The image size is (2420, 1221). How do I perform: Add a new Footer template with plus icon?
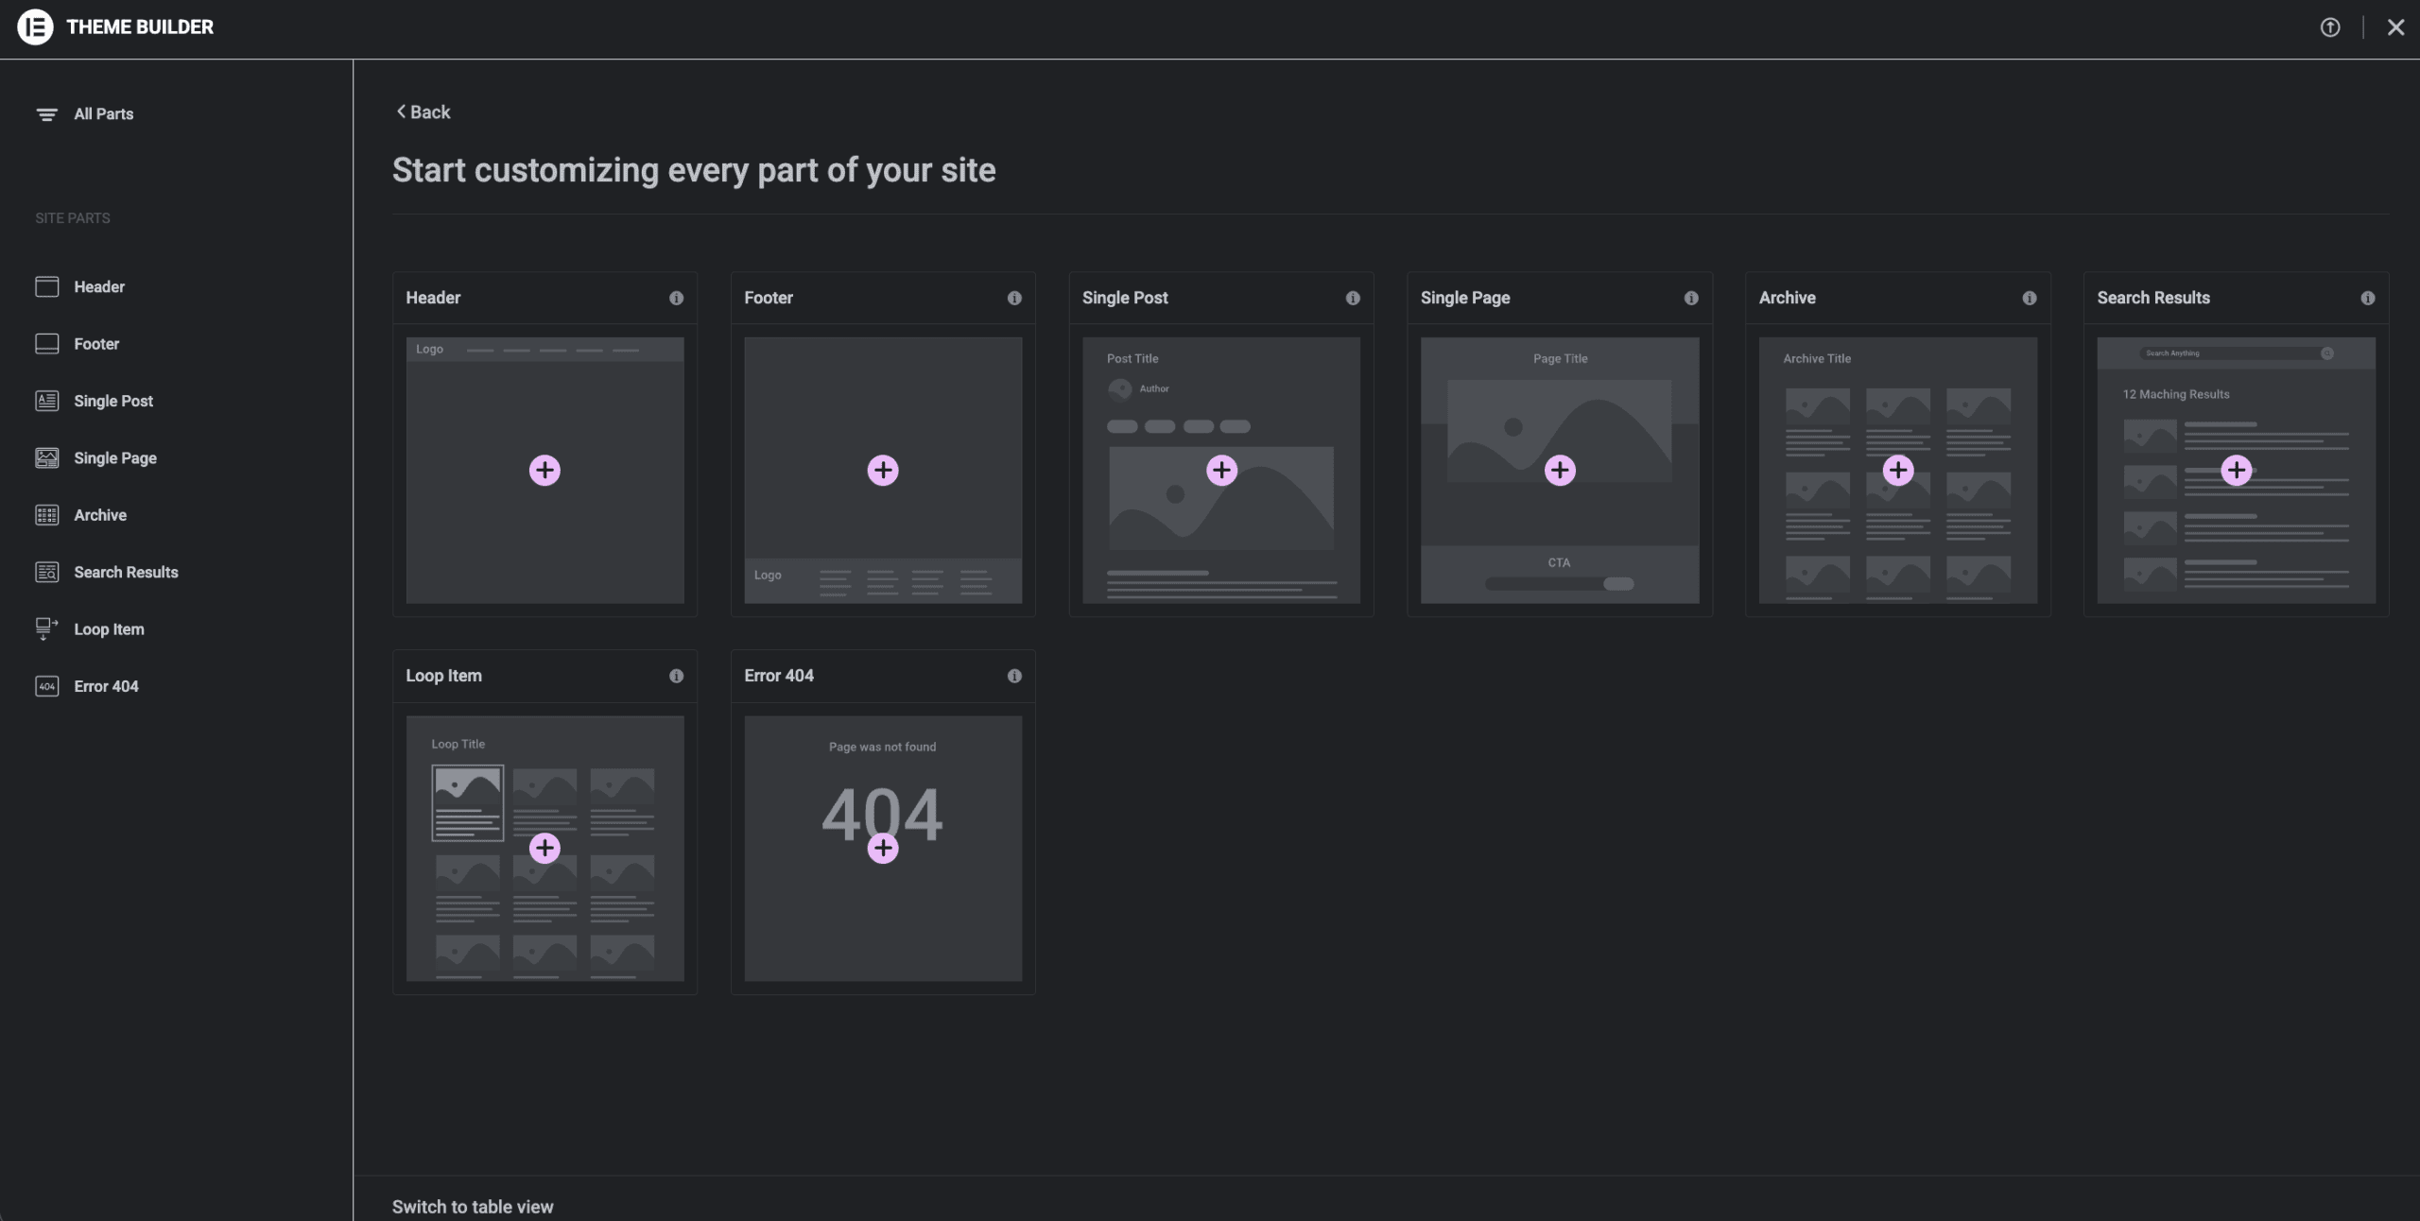tap(883, 471)
